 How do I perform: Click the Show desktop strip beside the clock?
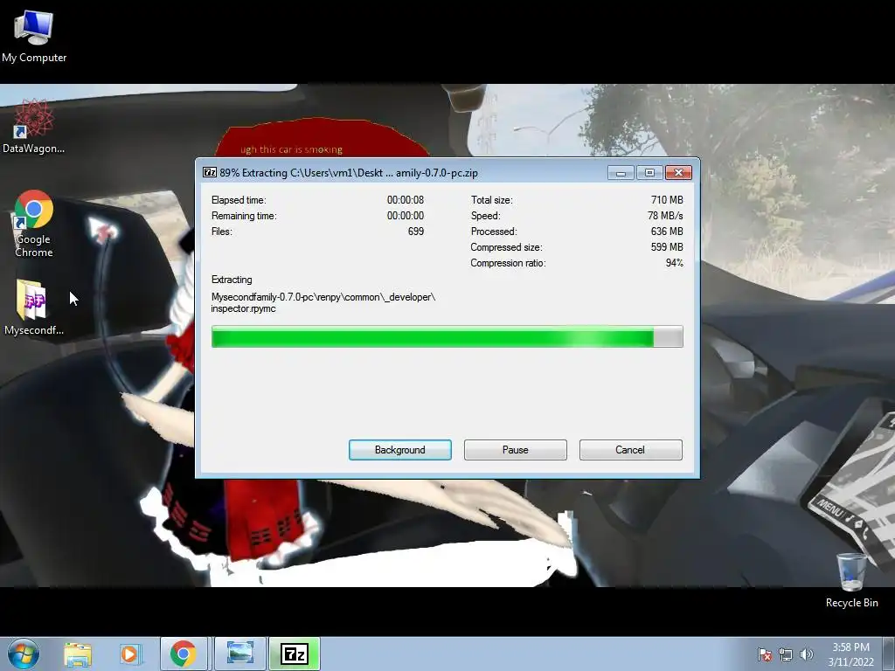[889, 654]
